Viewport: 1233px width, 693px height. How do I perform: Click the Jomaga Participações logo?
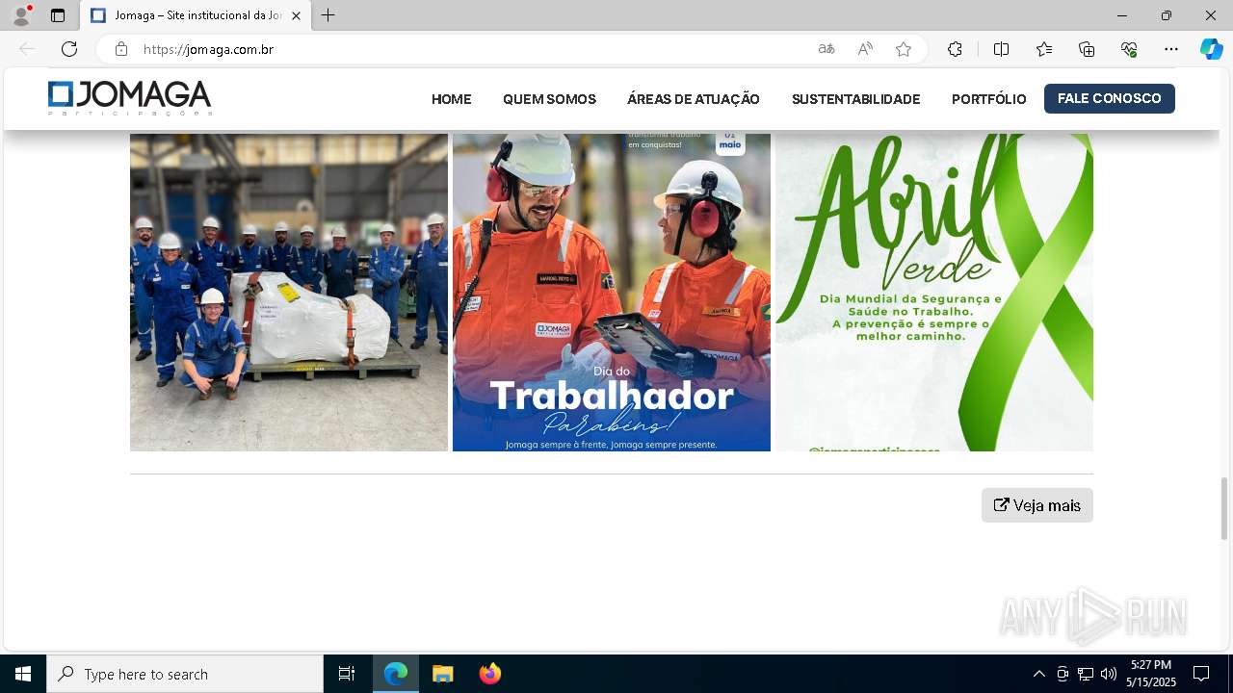click(130, 98)
